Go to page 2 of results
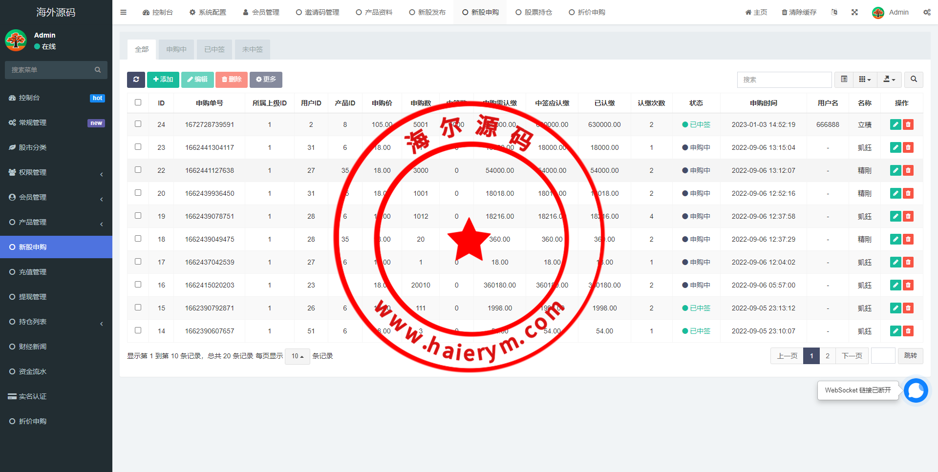938x472 pixels. 827,356
